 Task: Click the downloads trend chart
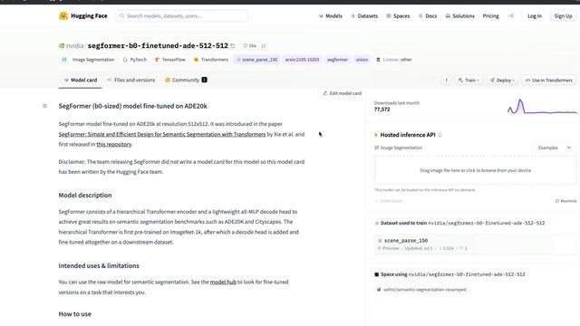[x=542, y=107]
